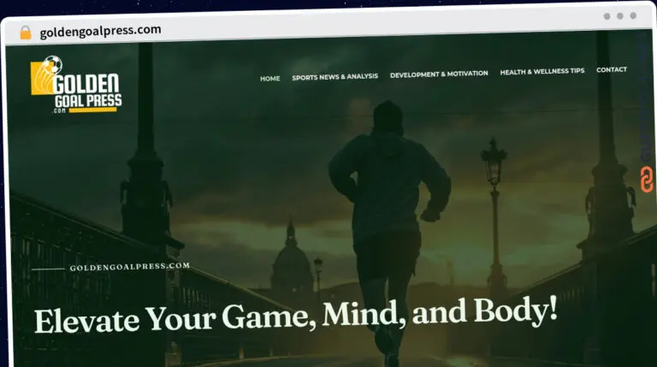657x367 pixels.
Task: Click the yellow bar beside .com in logo
Action: click(92, 110)
